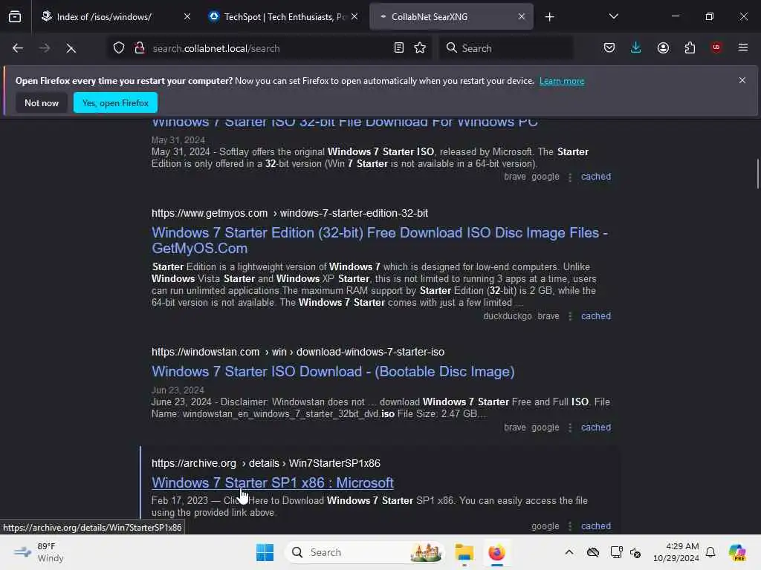Image resolution: width=761 pixels, height=570 pixels.
Task: Open options menu for archive.org result
Action: point(570,526)
